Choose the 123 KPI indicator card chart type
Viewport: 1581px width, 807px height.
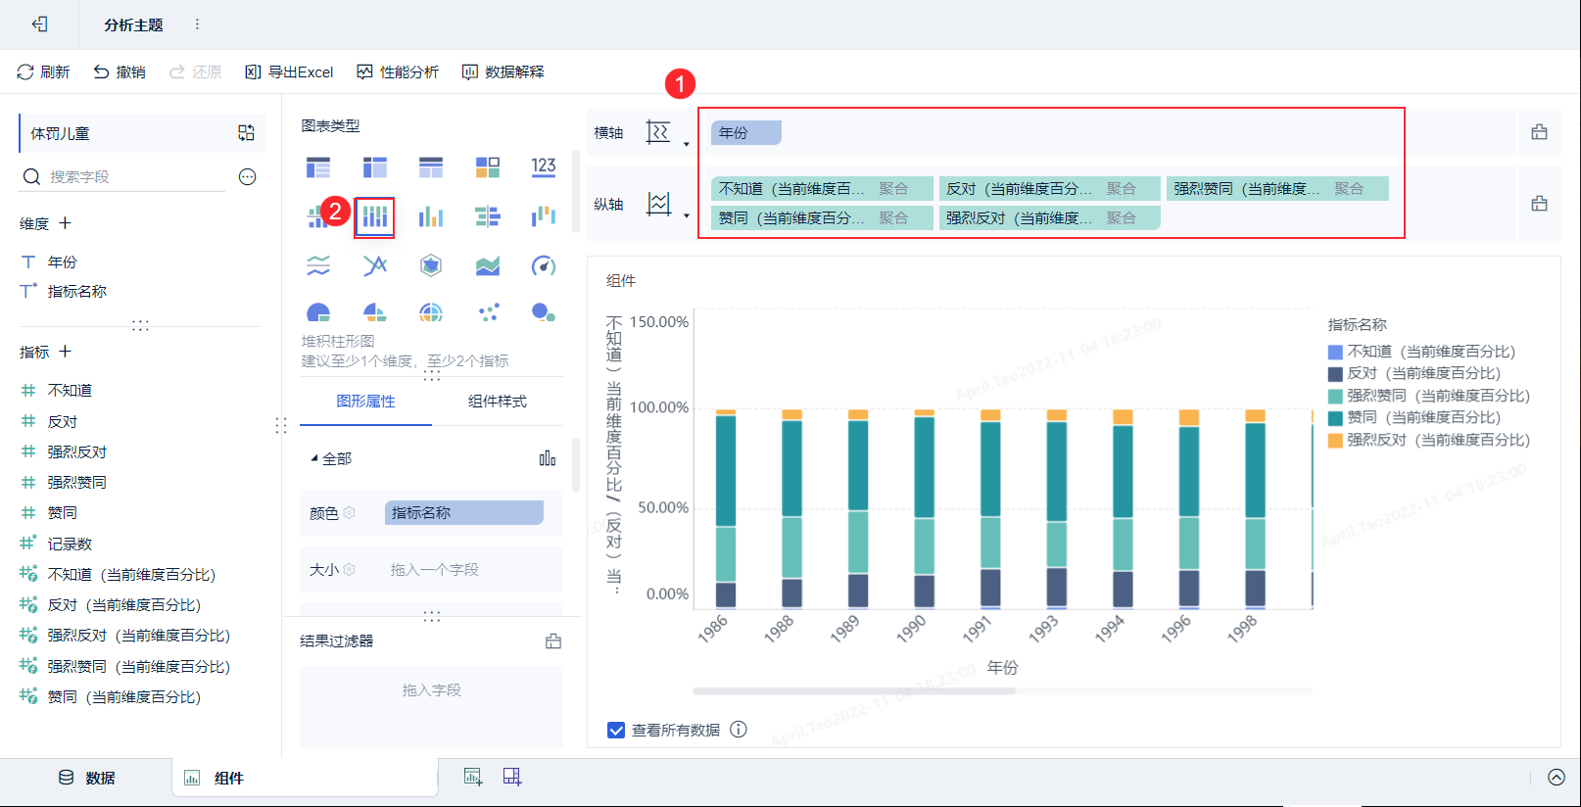coord(544,167)
